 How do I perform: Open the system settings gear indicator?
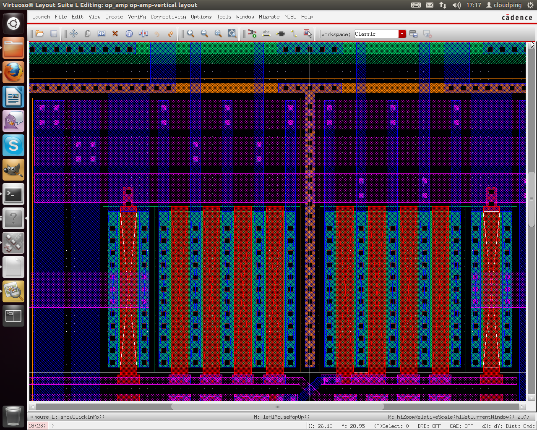(x=530, y=5)
